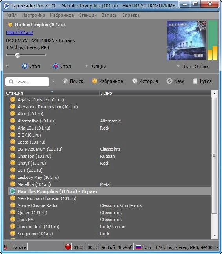Click the star icon for Laskovy May
This screenshot has height=254, width=222.
point(13,177)
